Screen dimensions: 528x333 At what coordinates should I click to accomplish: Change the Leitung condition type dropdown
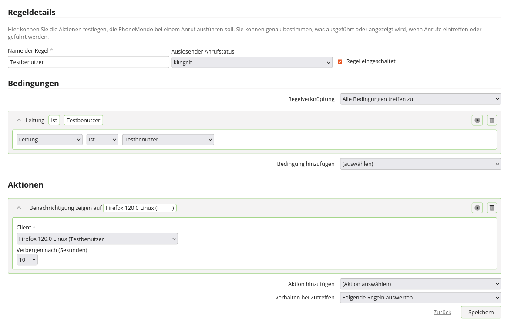[x=49, y=140]
